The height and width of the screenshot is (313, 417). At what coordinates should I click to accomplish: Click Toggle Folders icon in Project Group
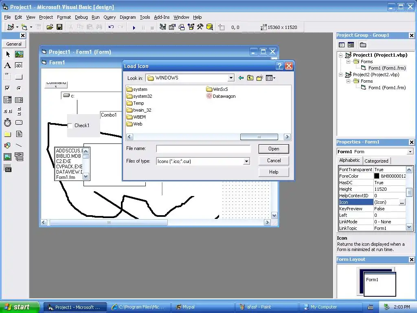363,45
